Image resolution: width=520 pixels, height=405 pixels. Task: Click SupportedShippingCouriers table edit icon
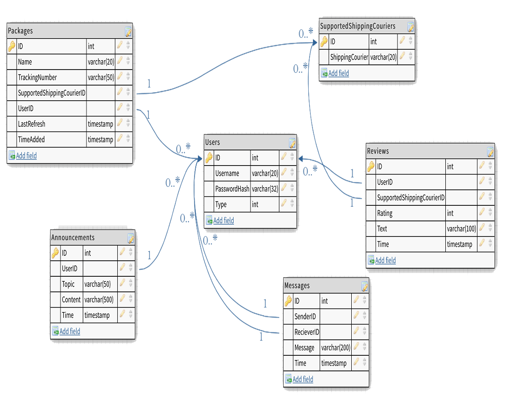pyautogui.click(x=411, y=26)
